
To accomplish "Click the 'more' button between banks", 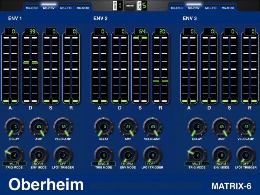I will point(130,6).
